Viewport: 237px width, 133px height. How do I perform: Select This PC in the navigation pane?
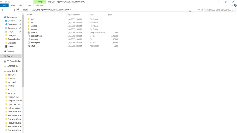click(x=9, y=56)
